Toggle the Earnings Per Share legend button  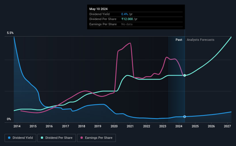pyautogui.click(x=96, y=138)
